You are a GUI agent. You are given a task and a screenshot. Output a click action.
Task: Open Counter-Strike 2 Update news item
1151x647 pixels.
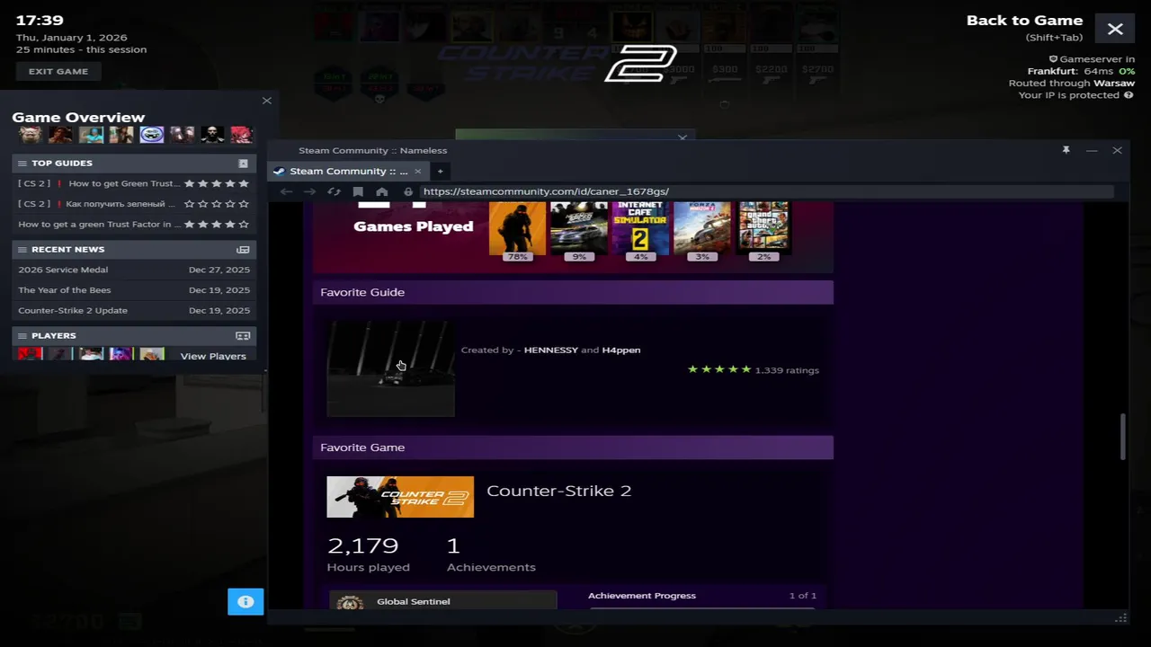tap(73, 311)
